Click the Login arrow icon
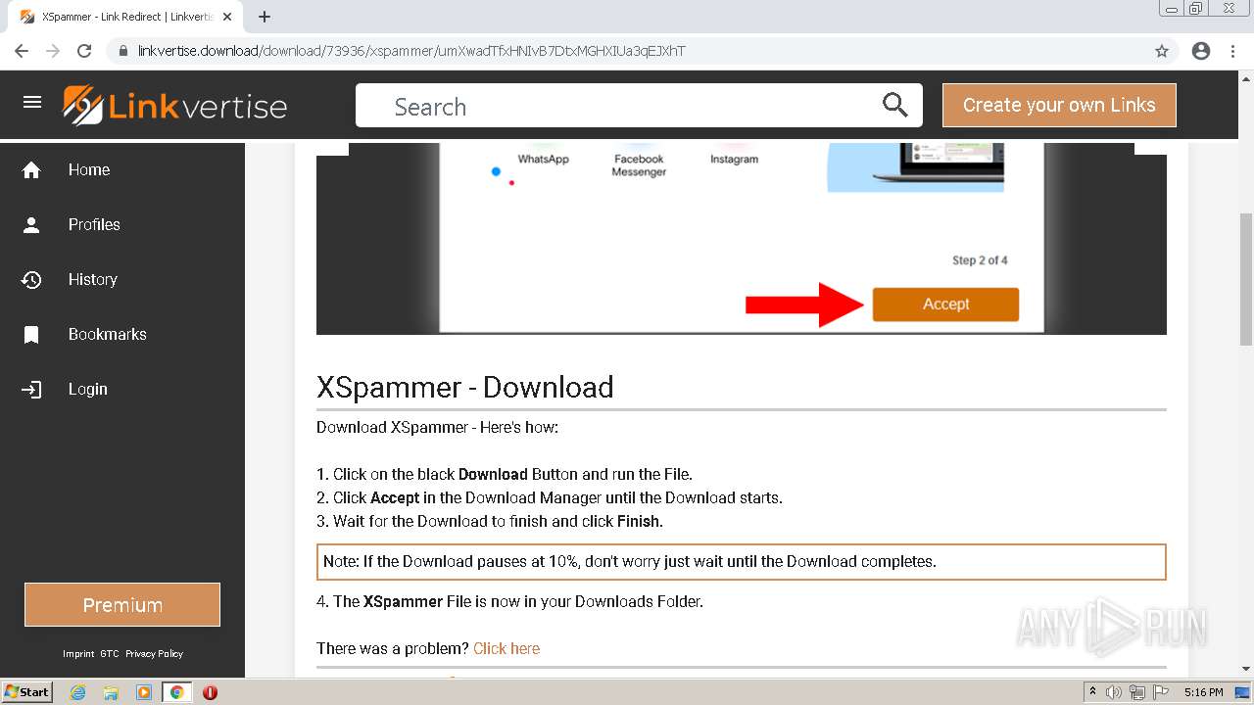Image resolution: width=1254 pixels, height=705 pixels. [31, 390]
